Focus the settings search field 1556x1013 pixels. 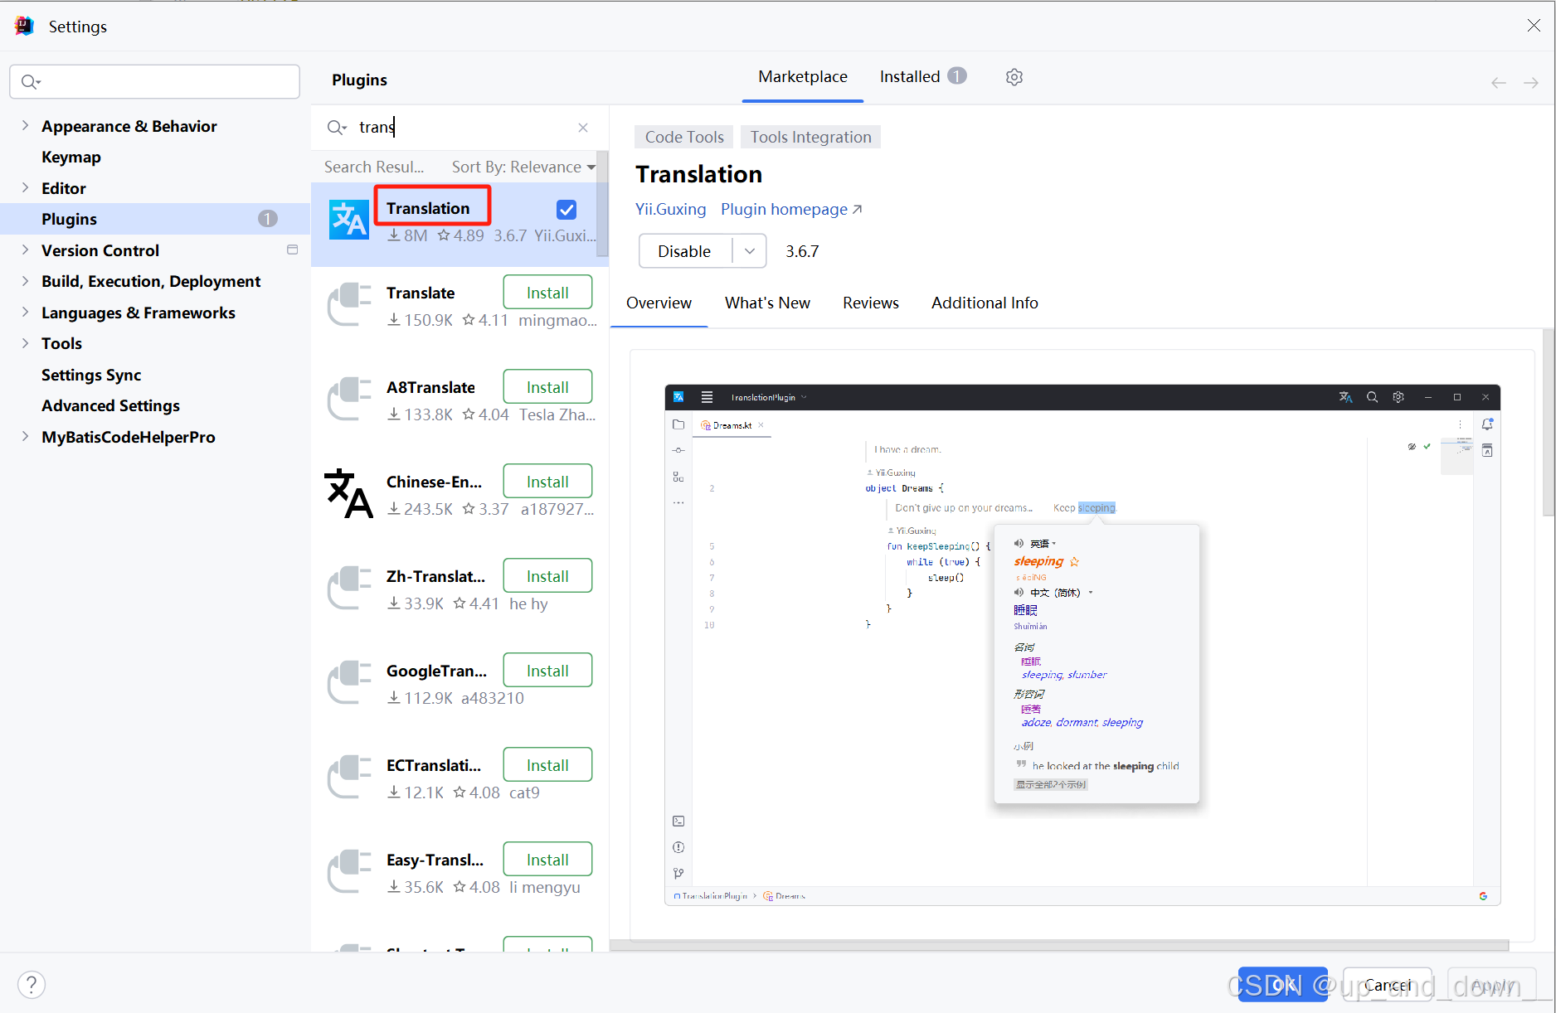click(x=155, y=81)
